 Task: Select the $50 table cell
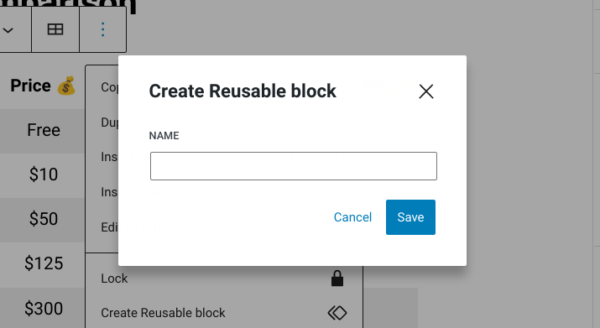pyautogui.click(x=42, y=219)
